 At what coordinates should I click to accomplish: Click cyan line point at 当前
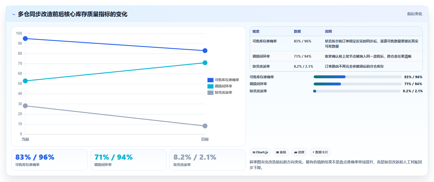pos(25,81)
